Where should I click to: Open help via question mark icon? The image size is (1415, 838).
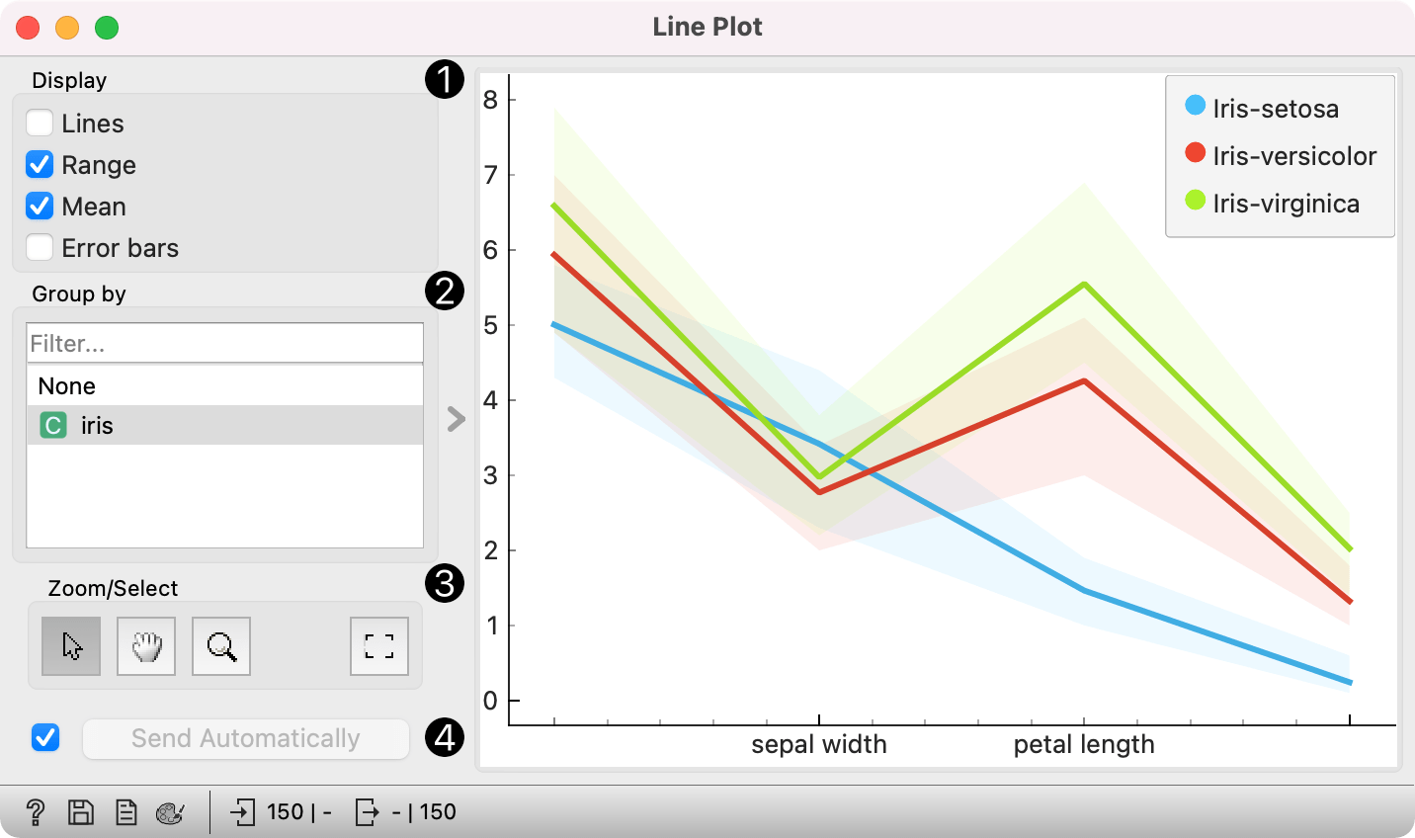coord(35,812)
